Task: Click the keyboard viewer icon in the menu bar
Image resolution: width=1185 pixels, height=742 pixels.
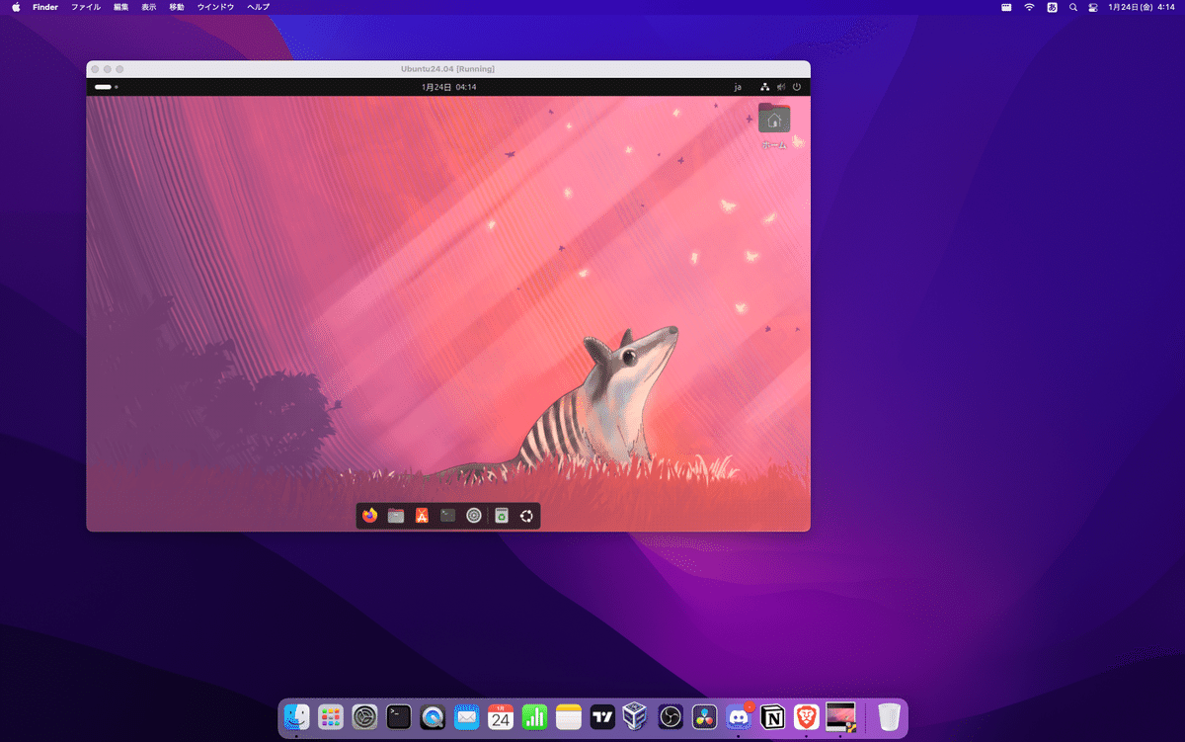Action: [1006, 7]
